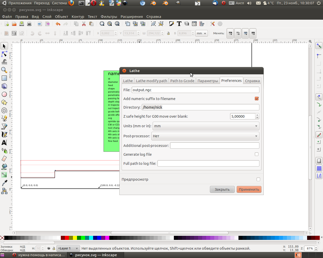Toggle snapping to grids
This screenshot has height=258, width=323.
(x=319, y=168)
